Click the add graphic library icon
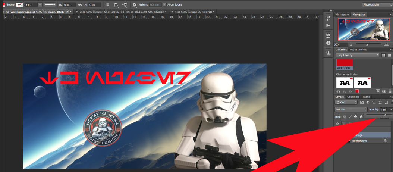 pos(338,91)
